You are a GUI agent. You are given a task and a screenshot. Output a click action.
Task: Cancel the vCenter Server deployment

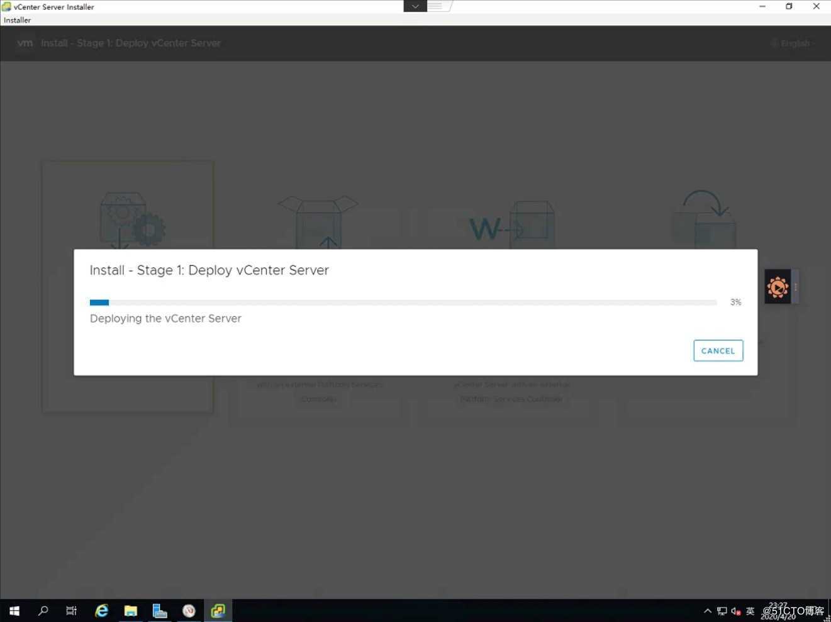tap(718, 351)
